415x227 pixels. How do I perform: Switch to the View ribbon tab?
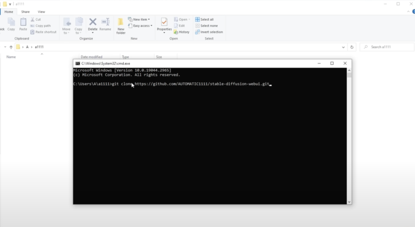41,12
